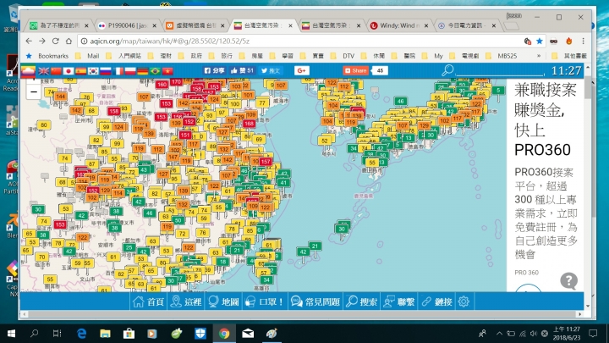Switch to the P1990046 browser tab
Viewport: 609px width, 343px height.
coord(127,25)
